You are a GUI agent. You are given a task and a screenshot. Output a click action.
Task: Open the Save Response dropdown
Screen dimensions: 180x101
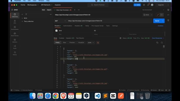coord(158,38)
